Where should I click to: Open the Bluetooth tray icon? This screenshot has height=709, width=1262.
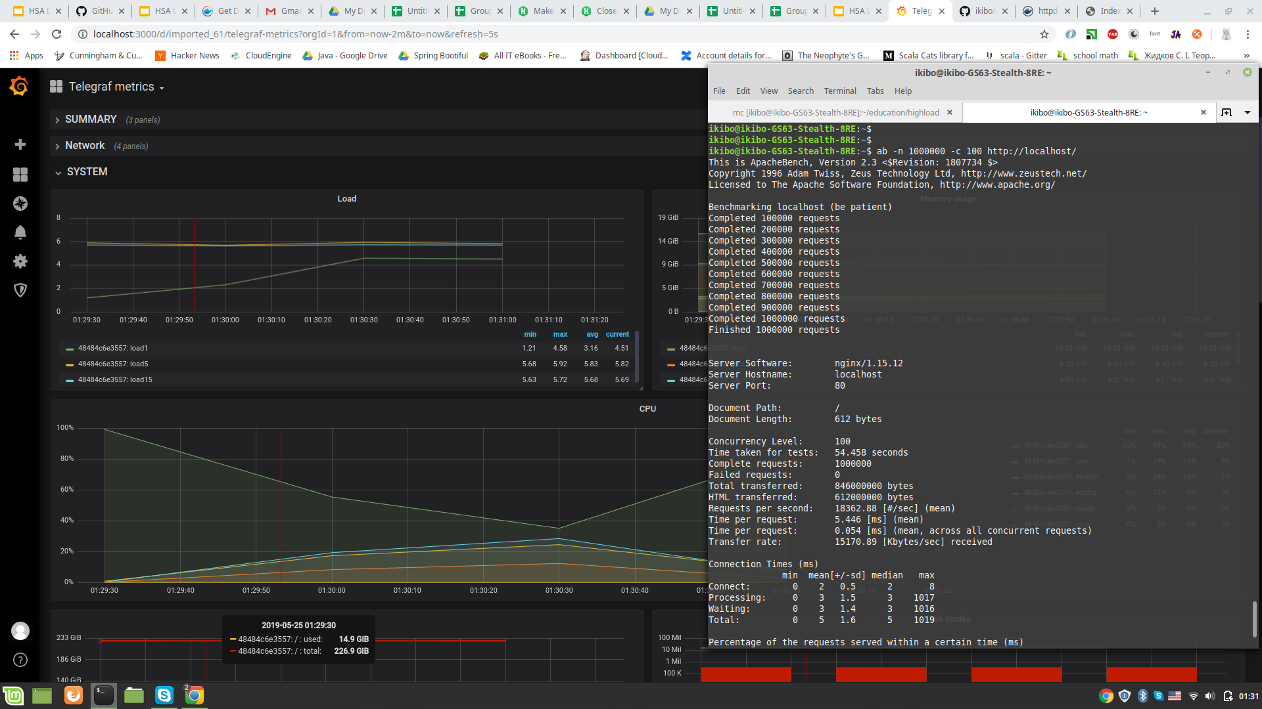coord(1142,696)
